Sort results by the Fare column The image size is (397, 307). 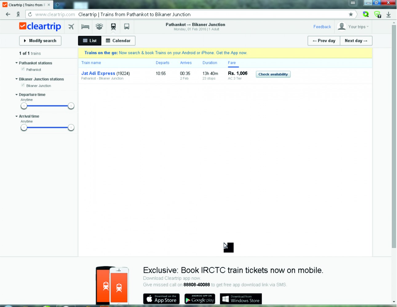point(232,63)
